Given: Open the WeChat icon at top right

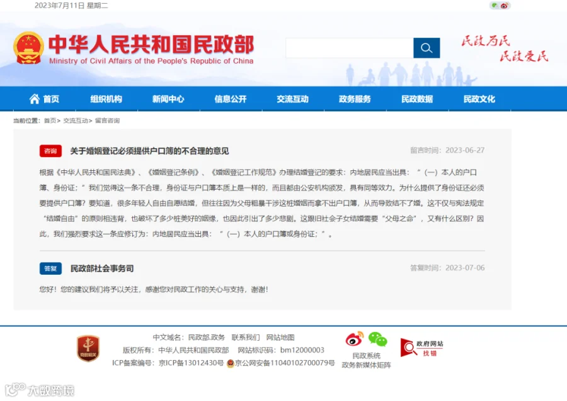Looking at the screenshot, I should point(495,6).
